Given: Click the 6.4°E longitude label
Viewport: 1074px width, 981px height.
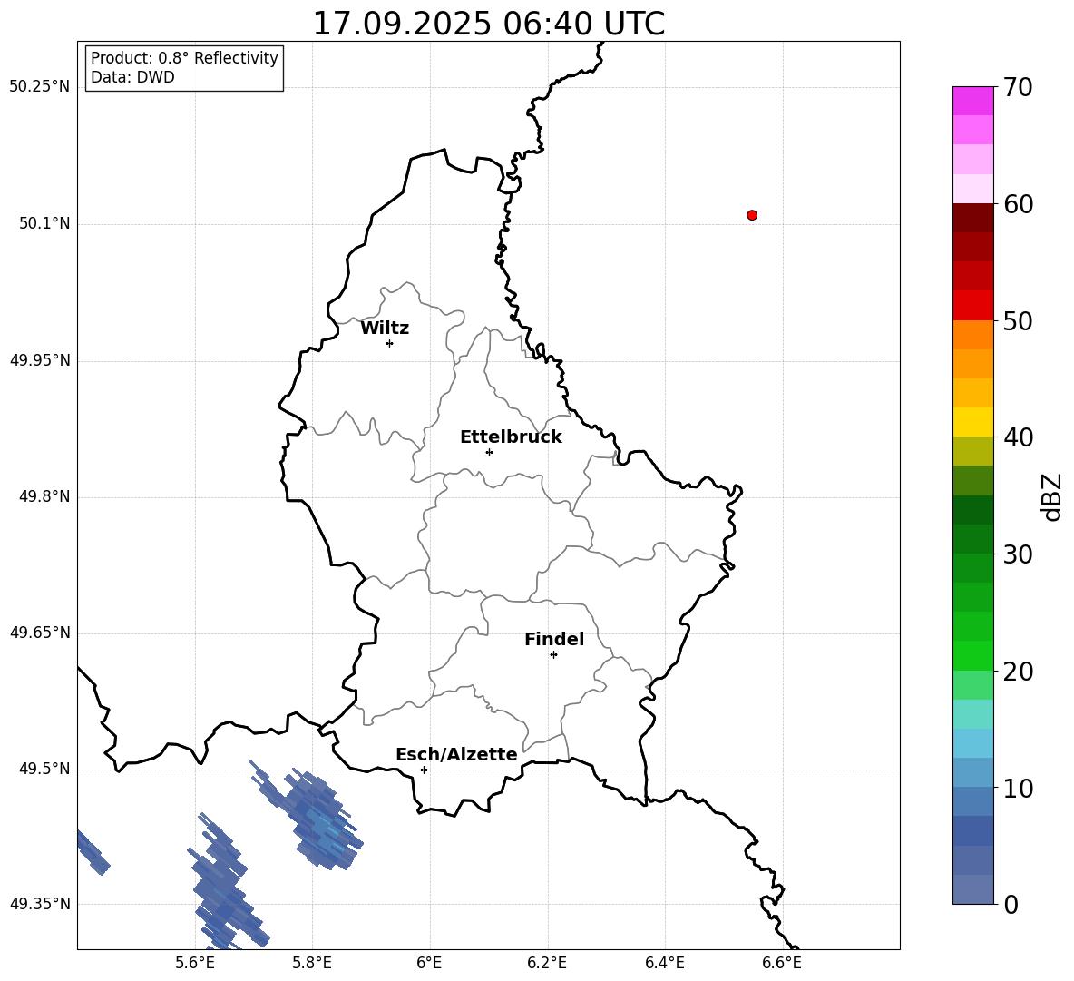Looking at the screenshot, I should (x=665, y=963).
